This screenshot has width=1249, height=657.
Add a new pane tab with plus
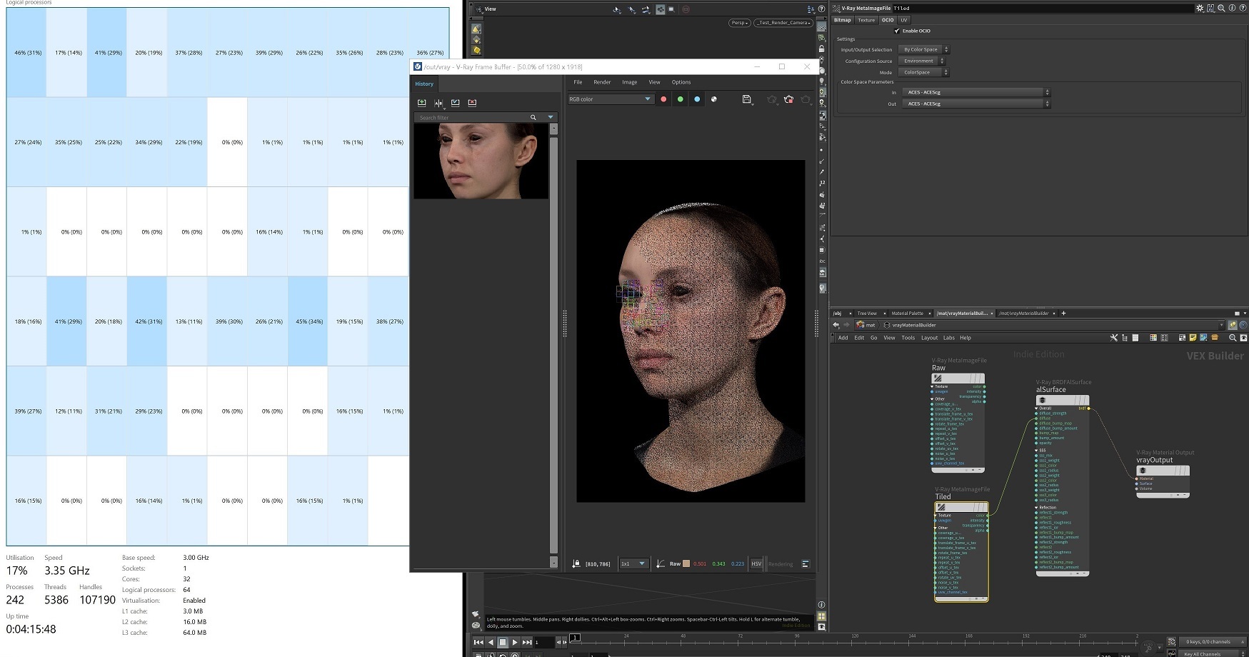coord(1063,313)
